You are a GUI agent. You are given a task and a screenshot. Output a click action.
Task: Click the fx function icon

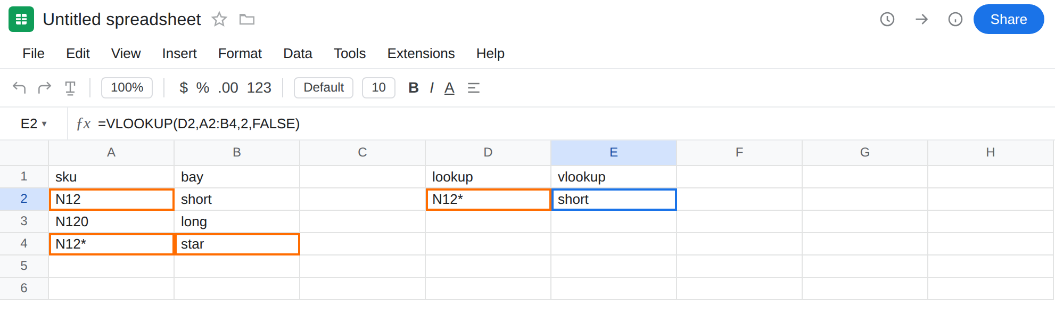(84, 123)
